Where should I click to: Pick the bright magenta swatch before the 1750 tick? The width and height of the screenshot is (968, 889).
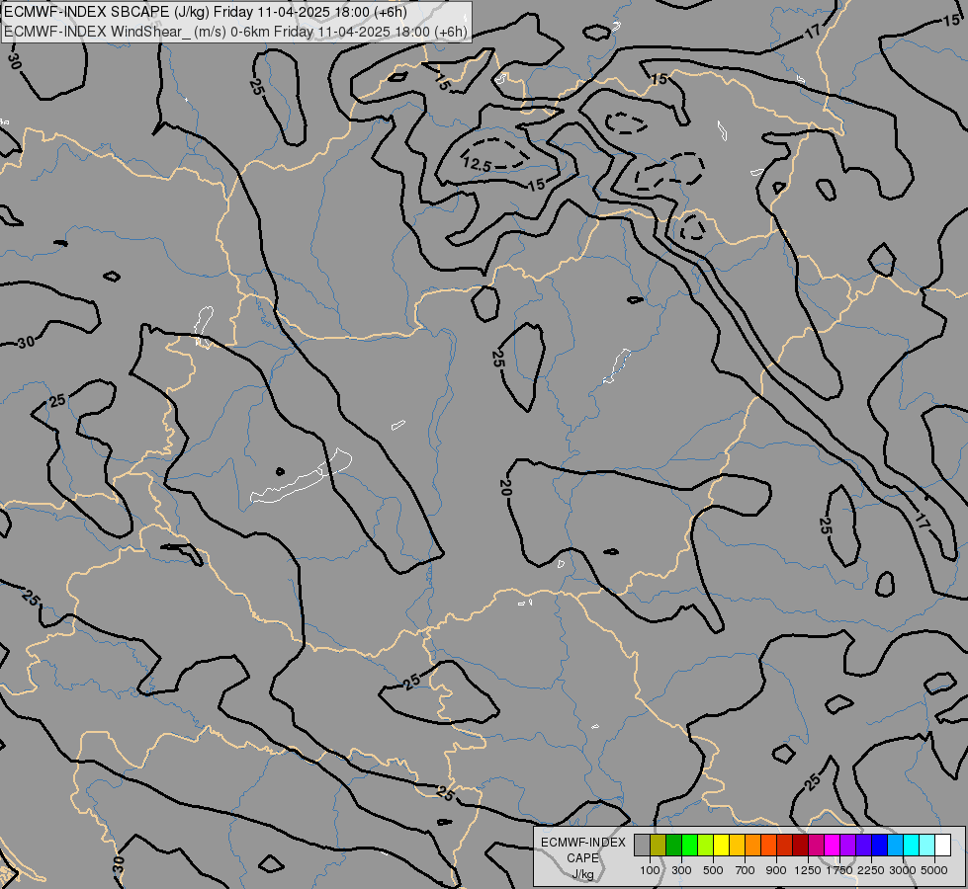pos(833,845)
